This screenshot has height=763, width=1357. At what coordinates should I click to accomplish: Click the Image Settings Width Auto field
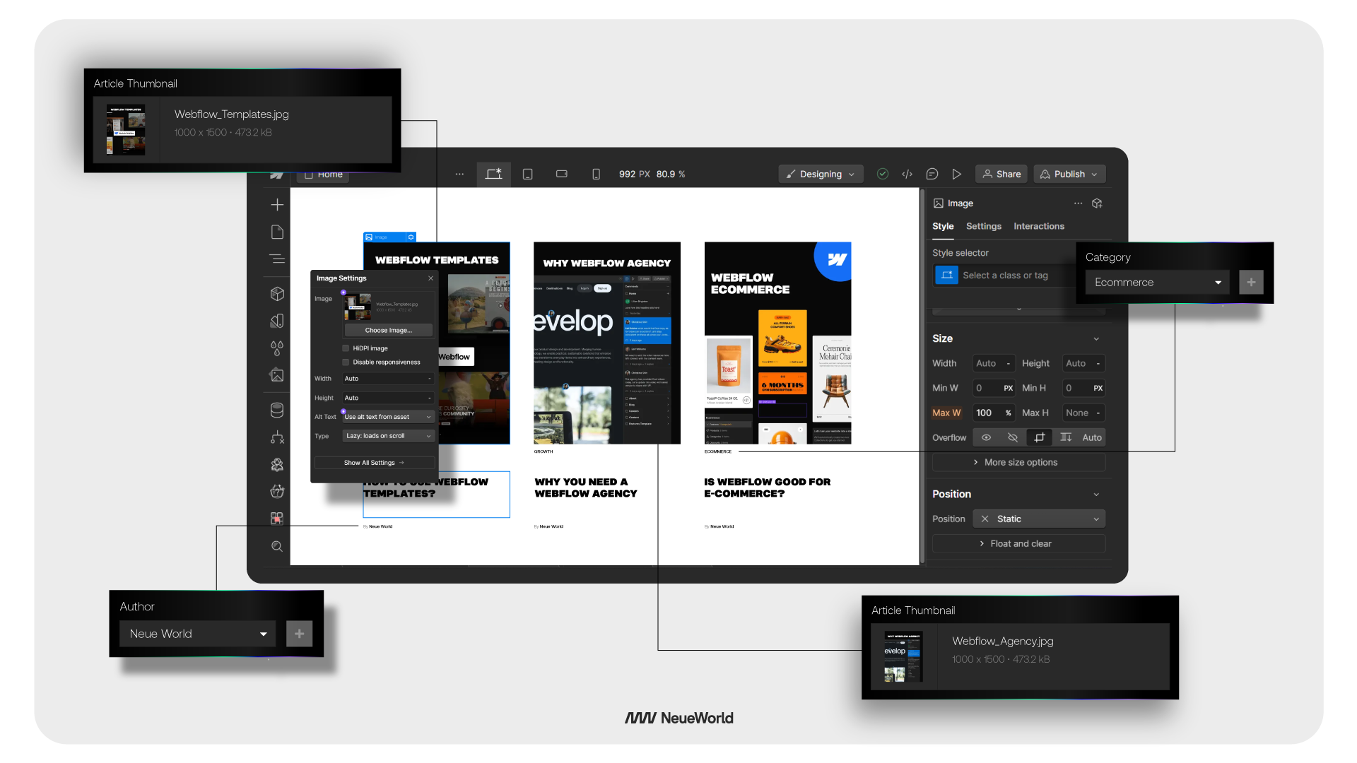click(x=388, y=379)
